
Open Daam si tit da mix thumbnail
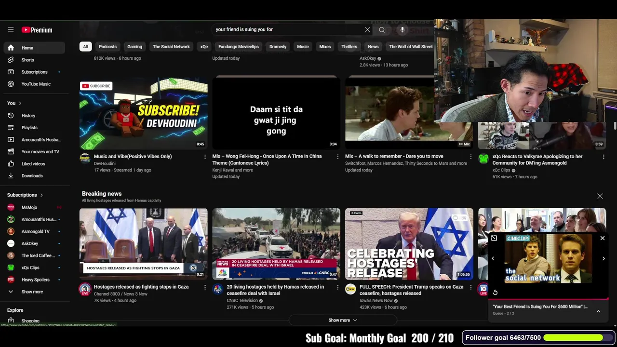[276, 113]
